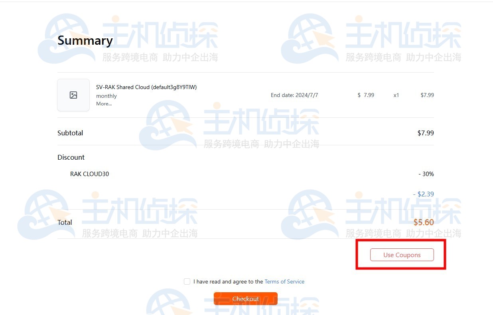The height and width of the screenshot is (315, 493).
Task: Click the End date 2024/7/7 text
Action: (294, 95)
